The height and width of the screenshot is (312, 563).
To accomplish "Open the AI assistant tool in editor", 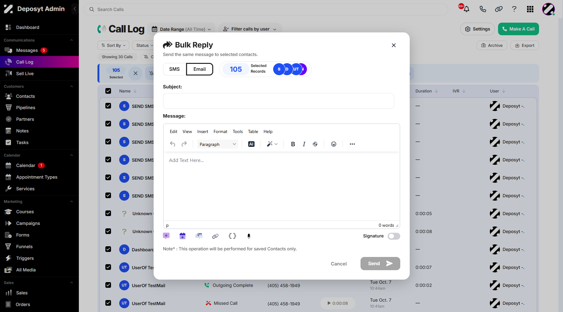I will [251, 144].
